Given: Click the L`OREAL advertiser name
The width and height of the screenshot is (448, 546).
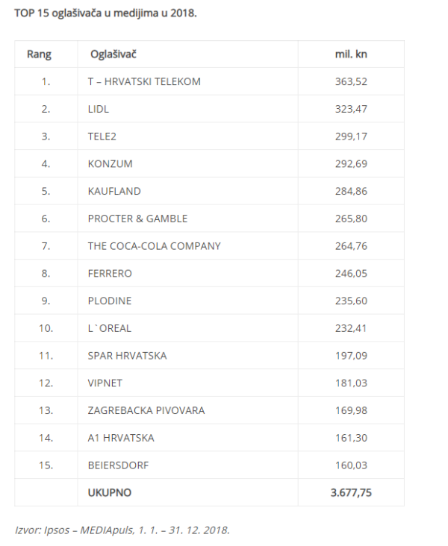Looking at the screenshot, I should coord(109,328).
